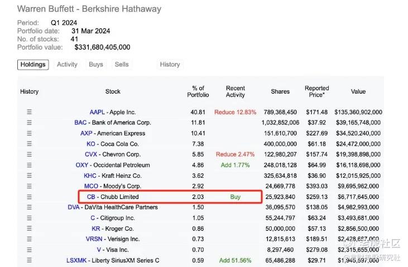
Task: Open history icon for American Express row
Action: coord(29,133)
